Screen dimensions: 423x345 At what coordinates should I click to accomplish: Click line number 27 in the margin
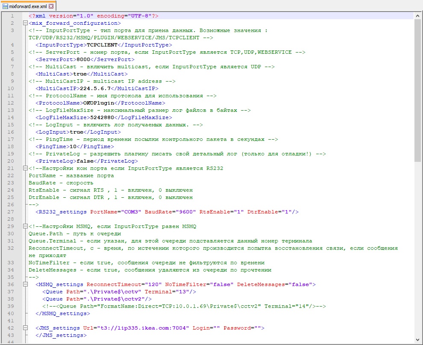tap(12, 212)
